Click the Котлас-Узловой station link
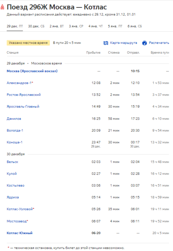Image resolution: width=173 pixels, height=251 pixels. point(20,209)
